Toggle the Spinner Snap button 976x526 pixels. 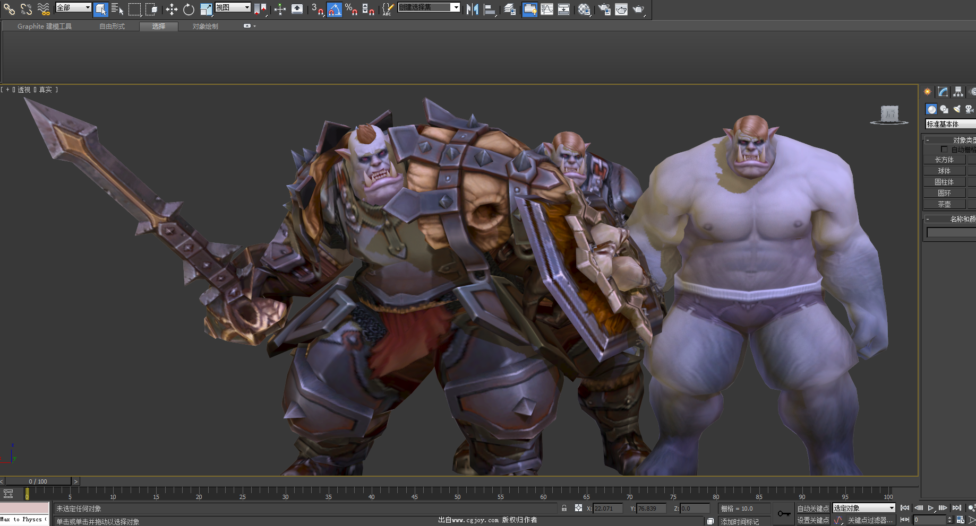[369, 9]
